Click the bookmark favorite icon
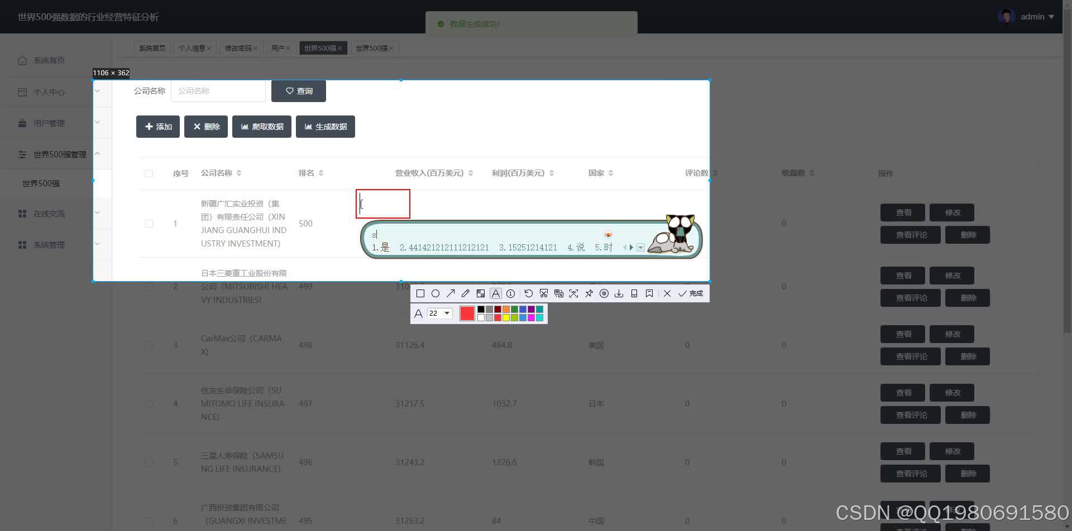1072x531 pixels. tap(649, 293)
